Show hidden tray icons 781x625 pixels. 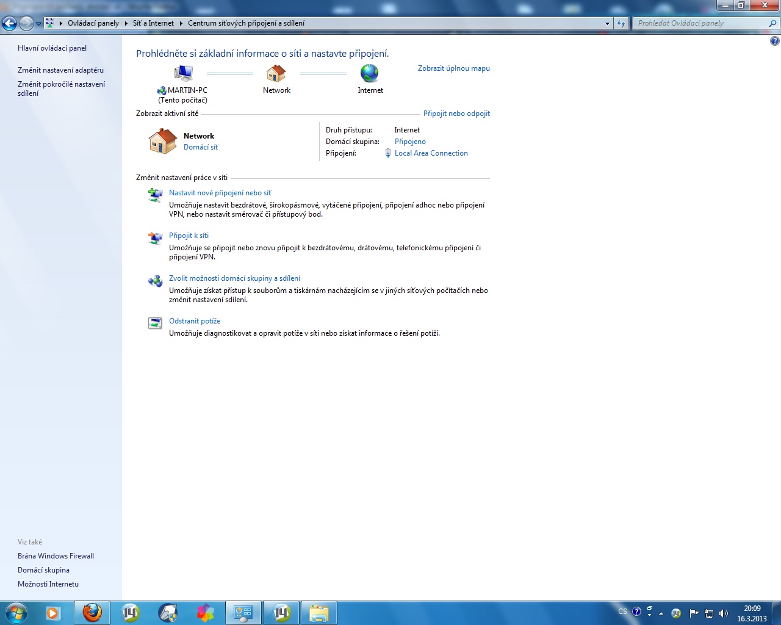(x=661, y=613)
